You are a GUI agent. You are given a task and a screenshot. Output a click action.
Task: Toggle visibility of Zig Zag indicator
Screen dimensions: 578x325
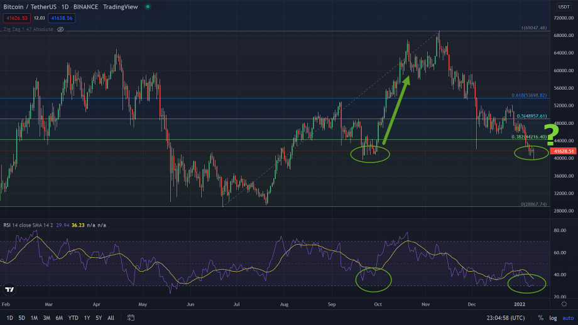[61, 29]
